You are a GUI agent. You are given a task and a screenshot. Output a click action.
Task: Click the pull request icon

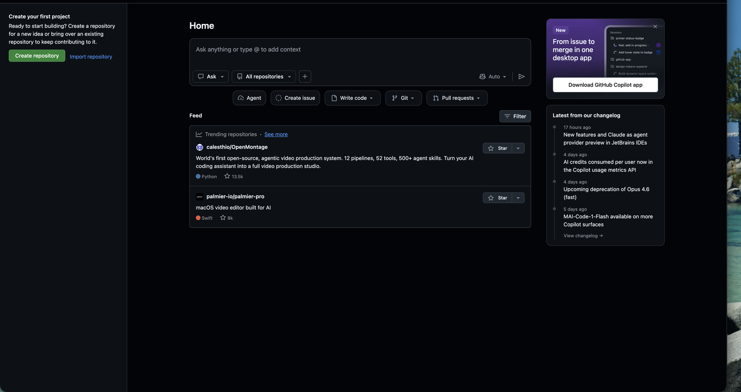tap(436, 98)
